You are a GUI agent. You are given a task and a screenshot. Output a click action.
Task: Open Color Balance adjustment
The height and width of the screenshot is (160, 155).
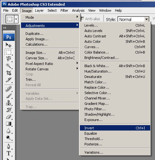pyautogui.click(x=115, y=52)
